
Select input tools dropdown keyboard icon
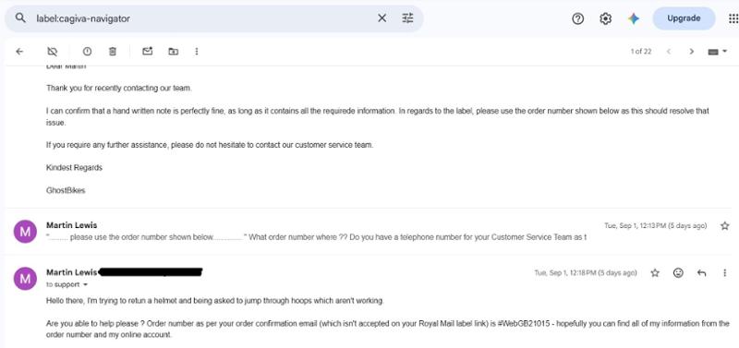point(717,52)
